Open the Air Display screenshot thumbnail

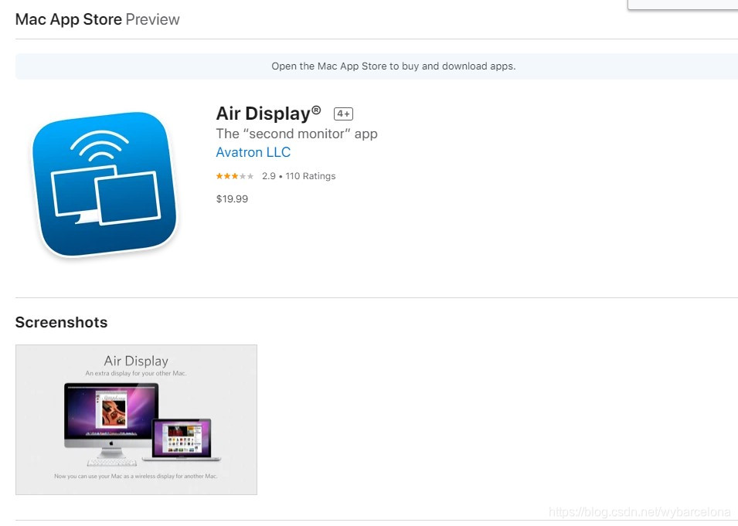[x=137, y=419]
